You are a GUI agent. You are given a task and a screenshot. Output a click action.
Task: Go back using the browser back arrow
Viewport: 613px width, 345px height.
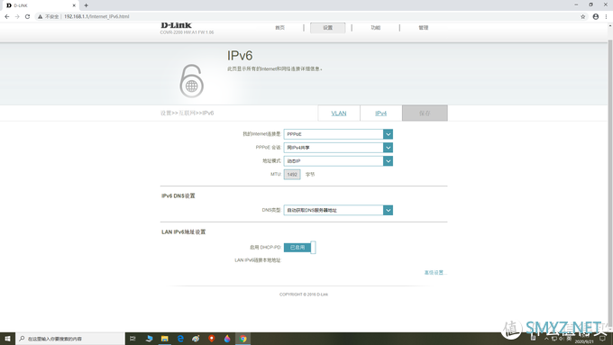point(6,16)
